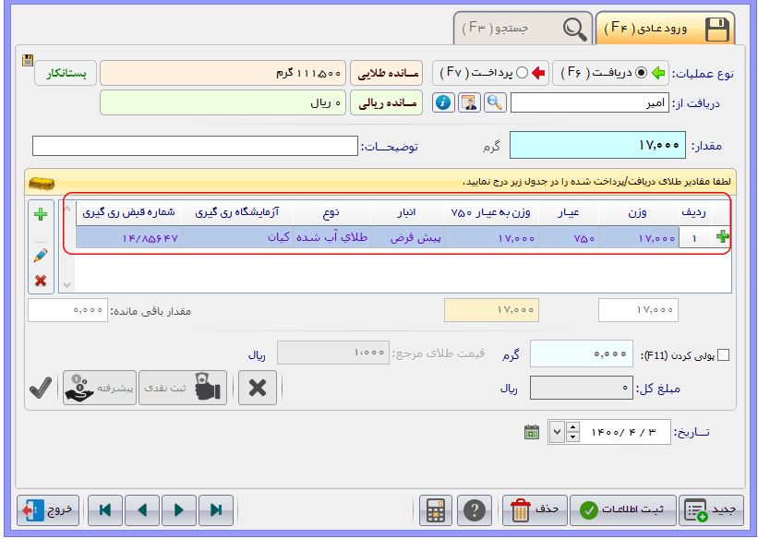Select the دریافت (F6) radio button
758x539 pixels.
tap(642, 73)
